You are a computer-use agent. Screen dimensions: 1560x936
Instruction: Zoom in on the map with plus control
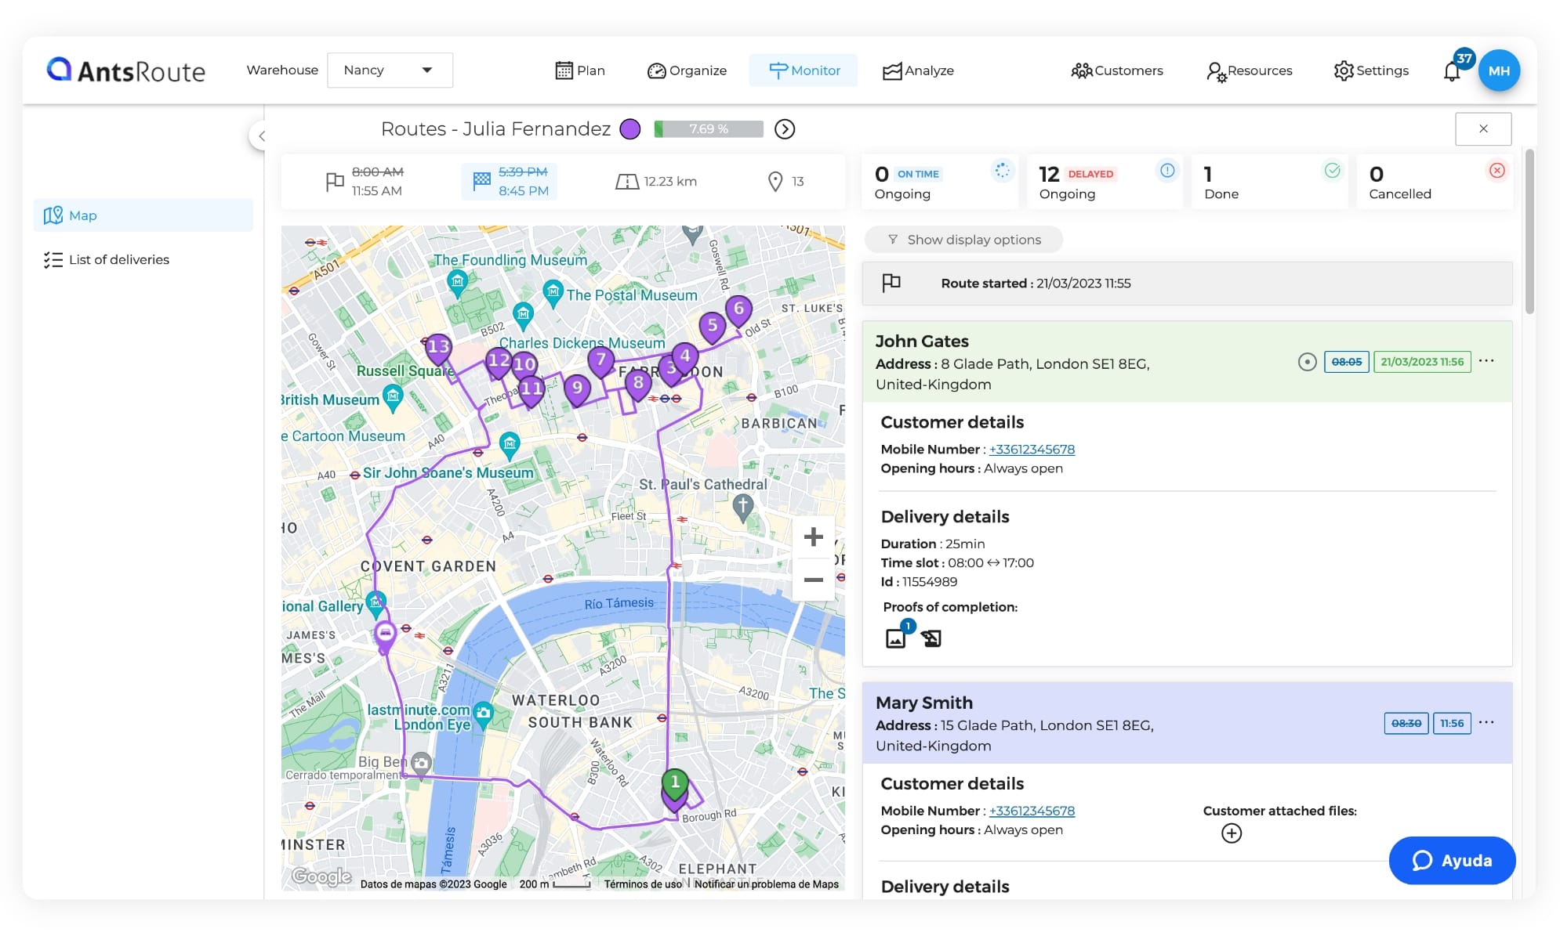[813, 537]
